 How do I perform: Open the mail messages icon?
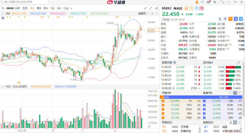[209, 2]
